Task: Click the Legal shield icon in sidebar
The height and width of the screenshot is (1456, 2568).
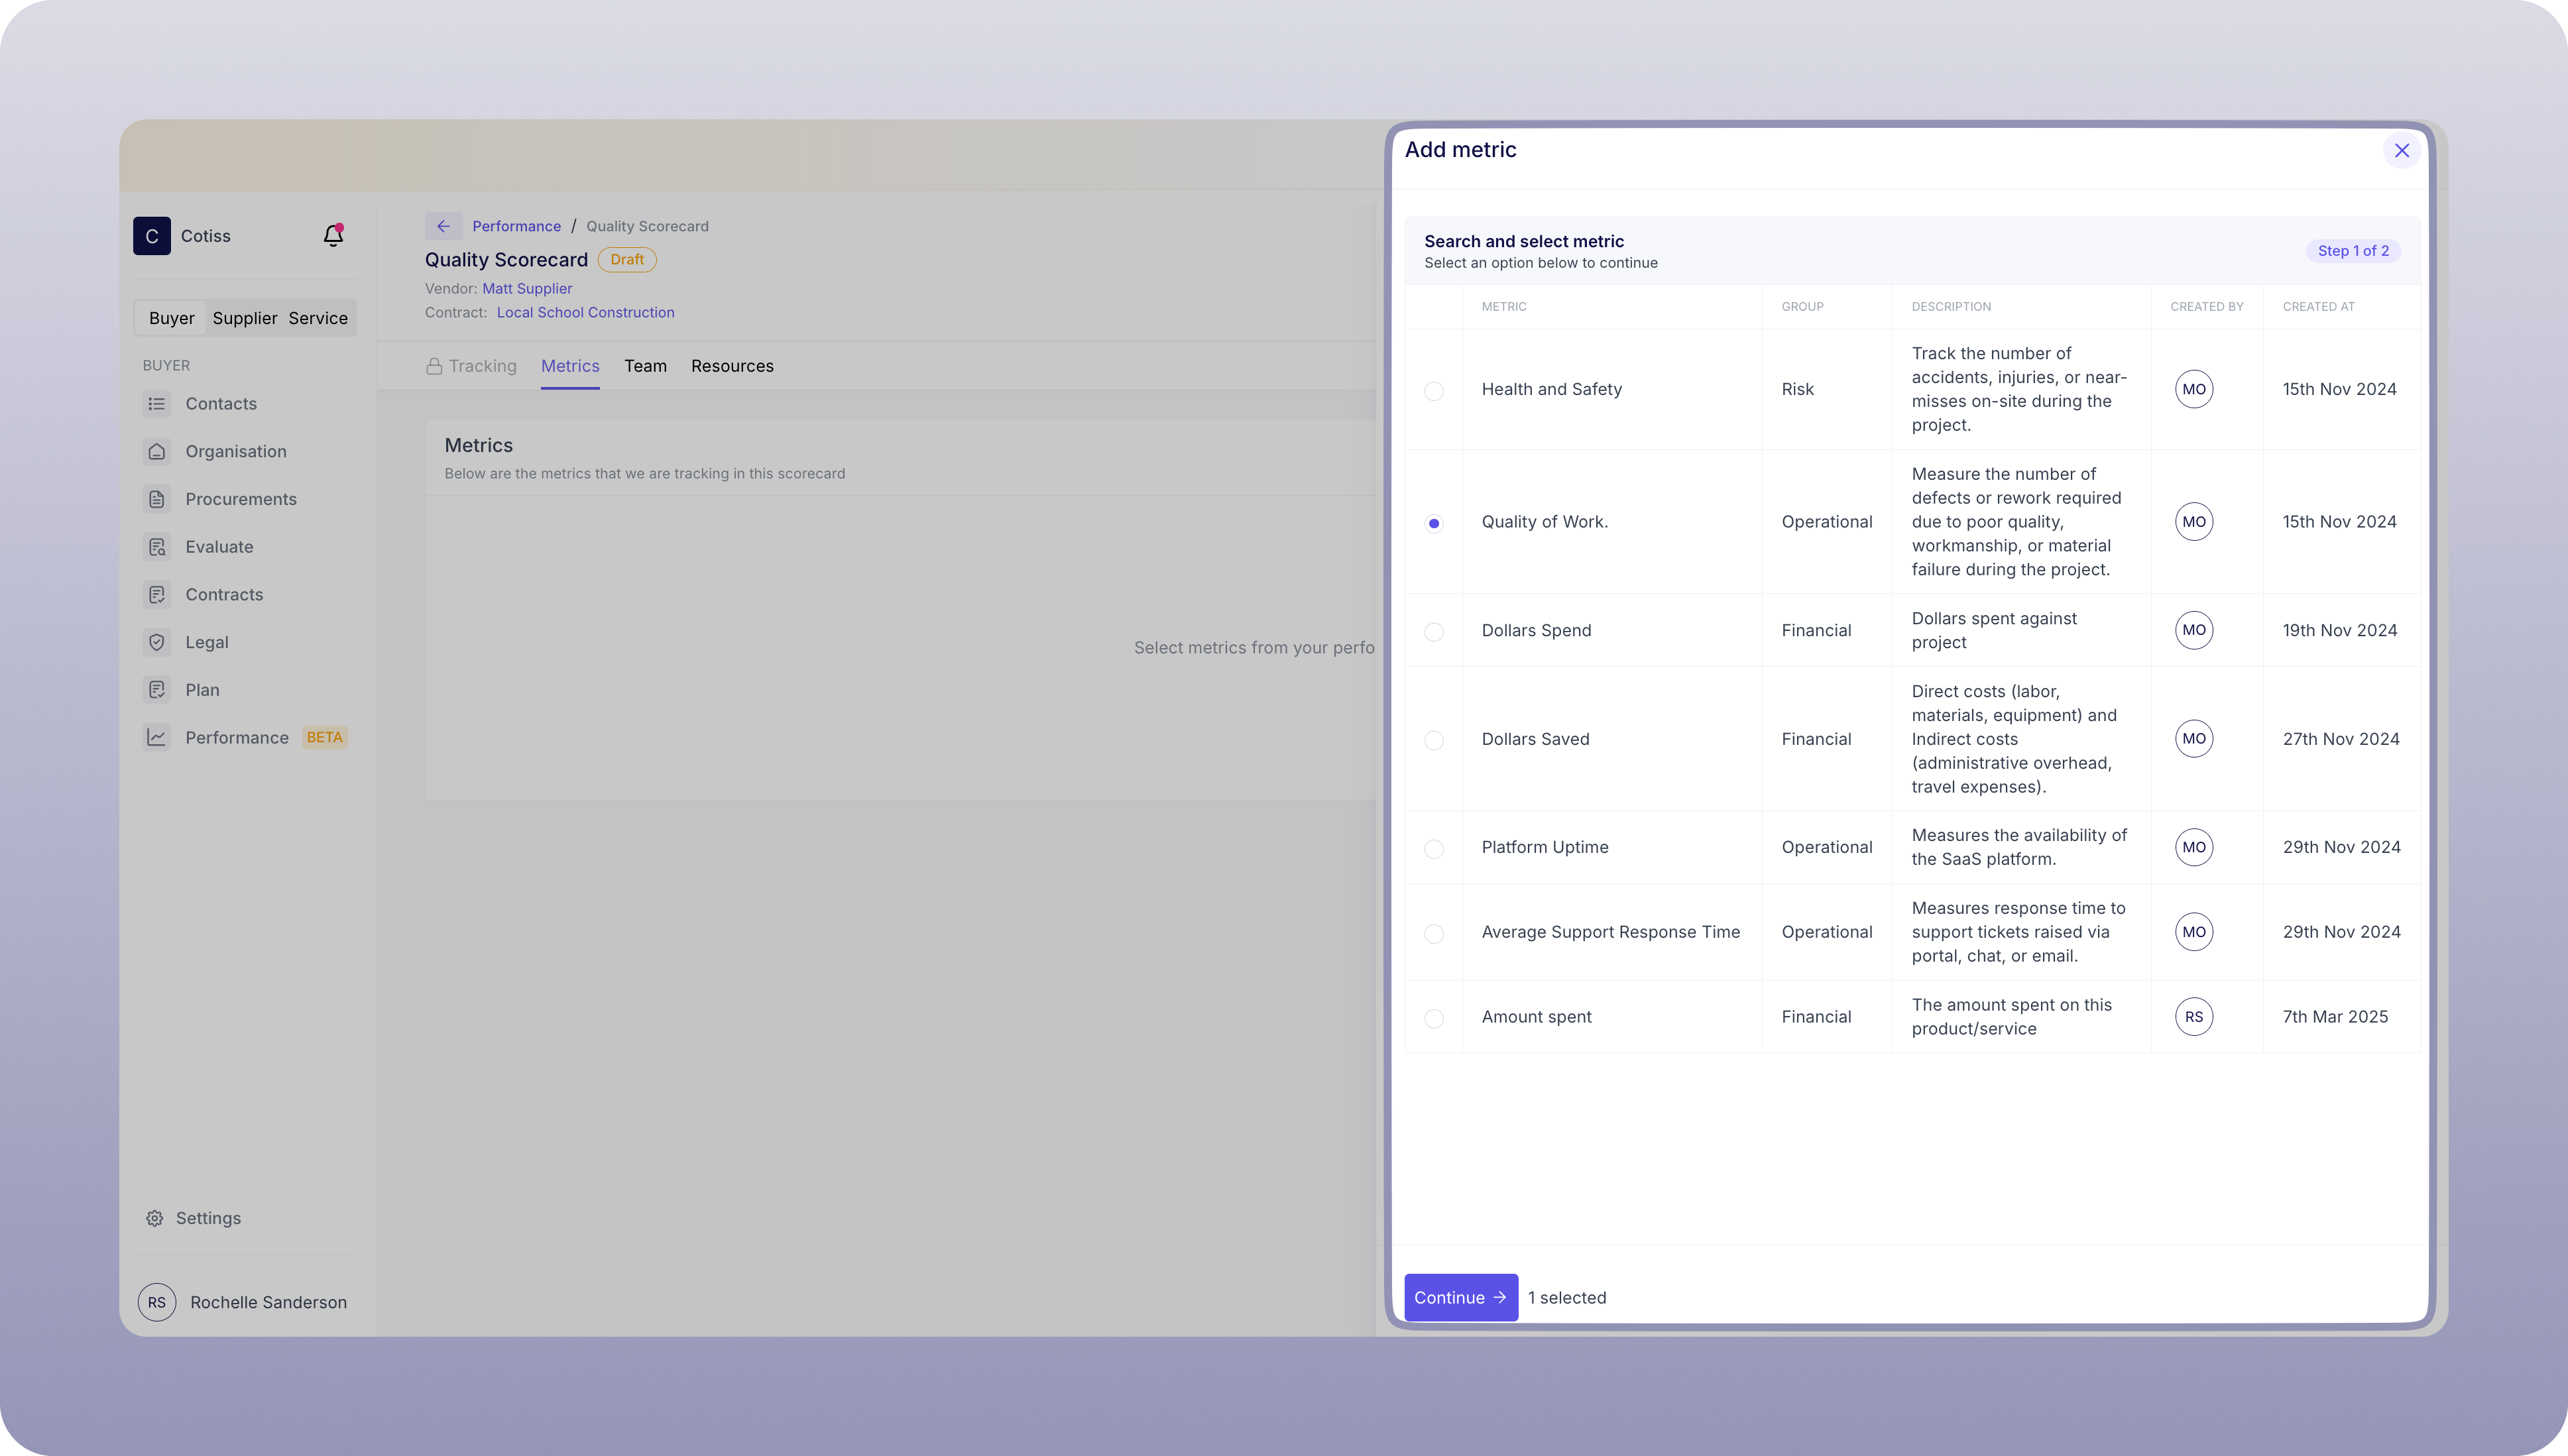Action: pos(157,642)
